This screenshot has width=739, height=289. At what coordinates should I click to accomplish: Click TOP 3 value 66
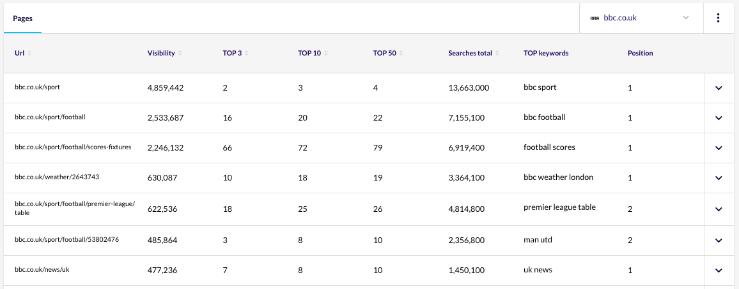click(227, 148)
